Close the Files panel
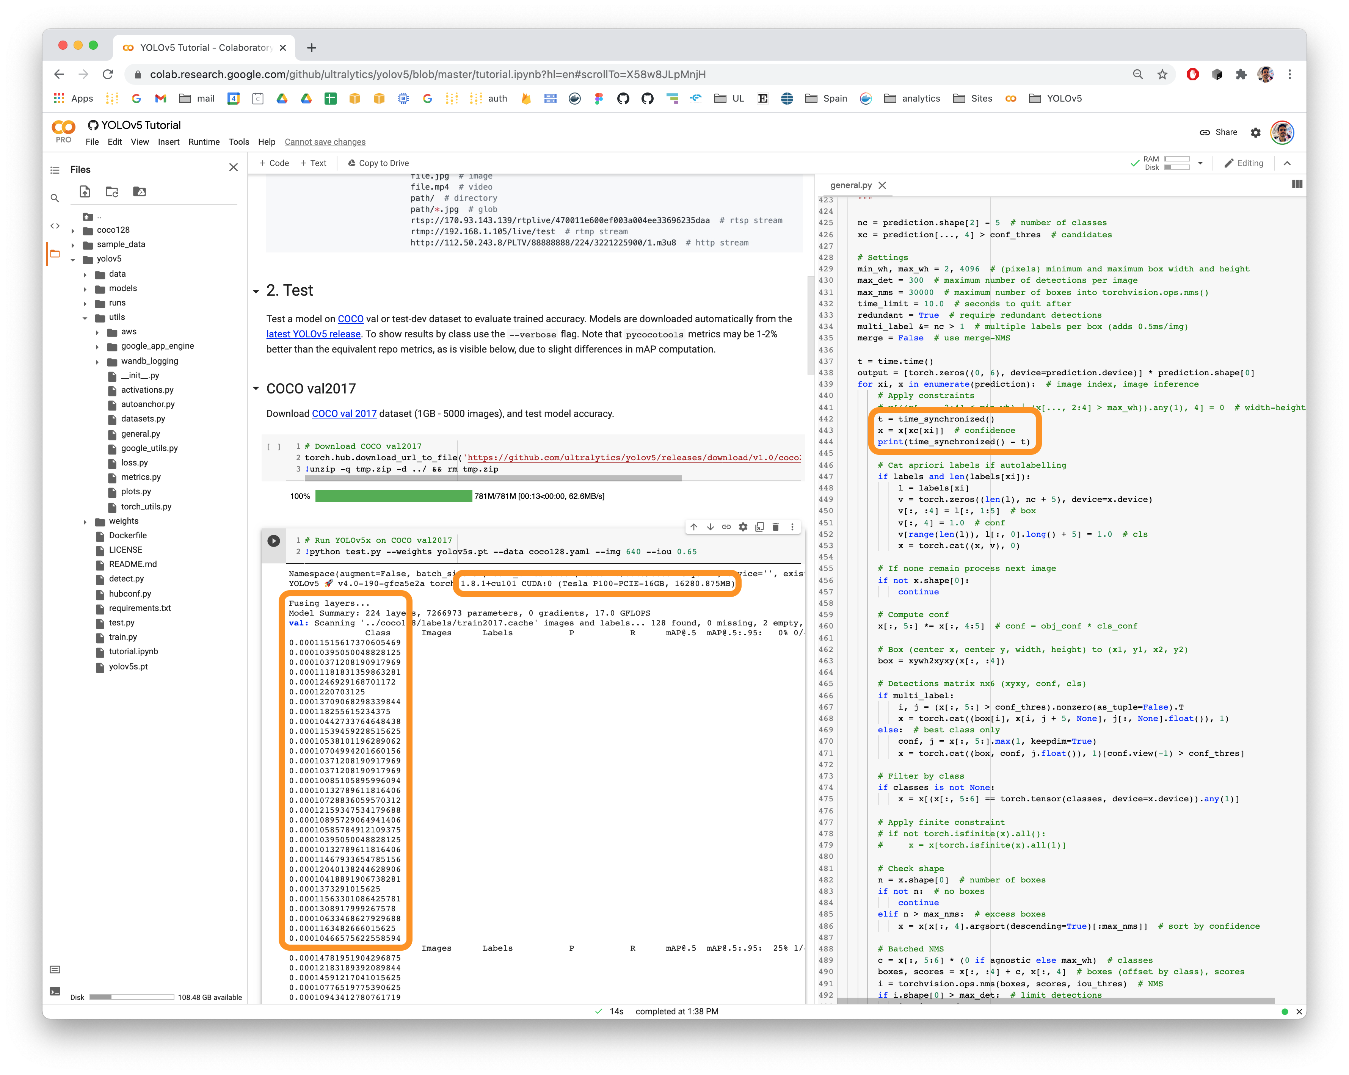 234,167
